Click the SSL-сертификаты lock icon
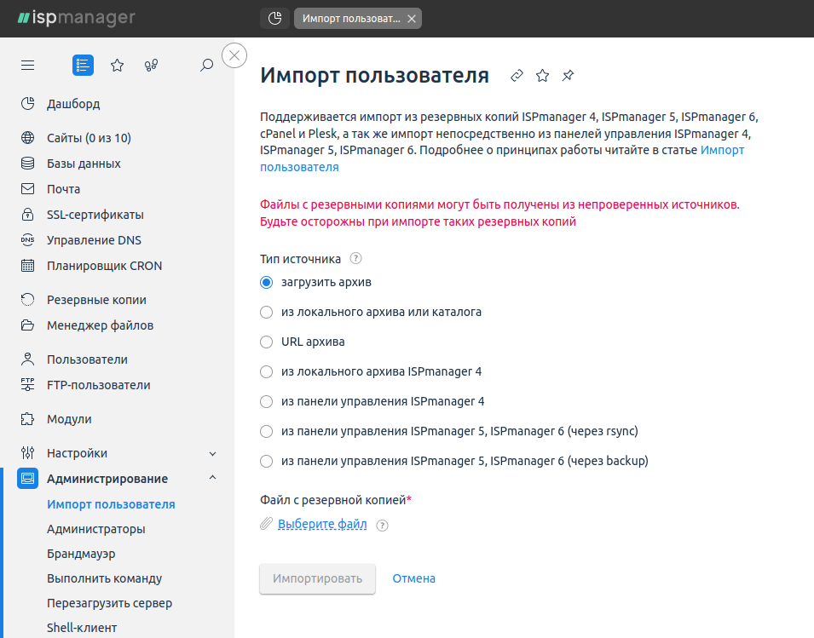This screenshot has height=638, width=814. (27, 214)
